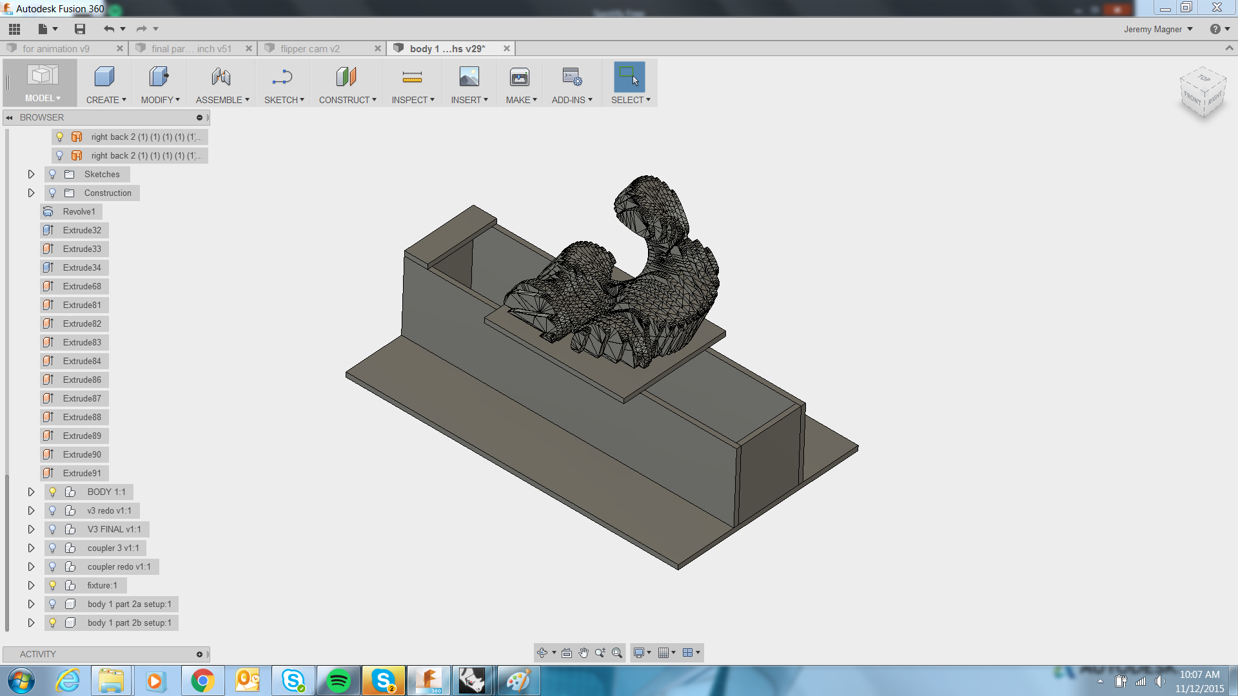Screen dimensions: 1238x696
Task: Click the Select tool icon
Action: pyautogui.click(x=629, y=77)
